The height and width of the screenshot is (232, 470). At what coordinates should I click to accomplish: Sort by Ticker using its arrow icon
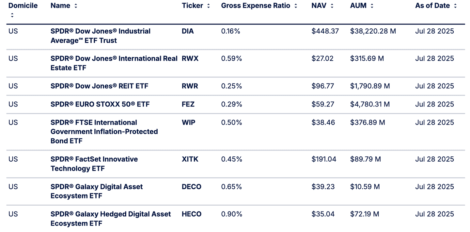209,6
